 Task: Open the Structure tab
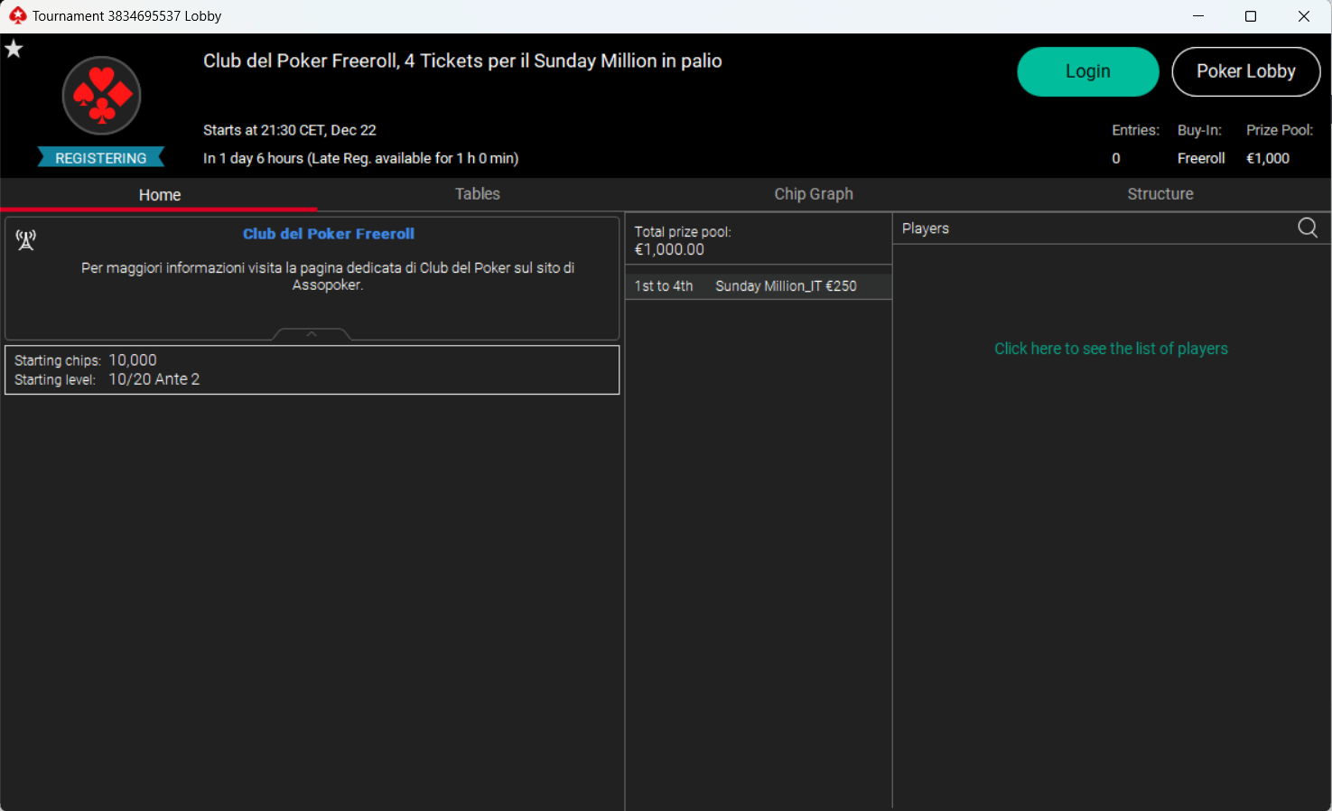click(1160, 194)
